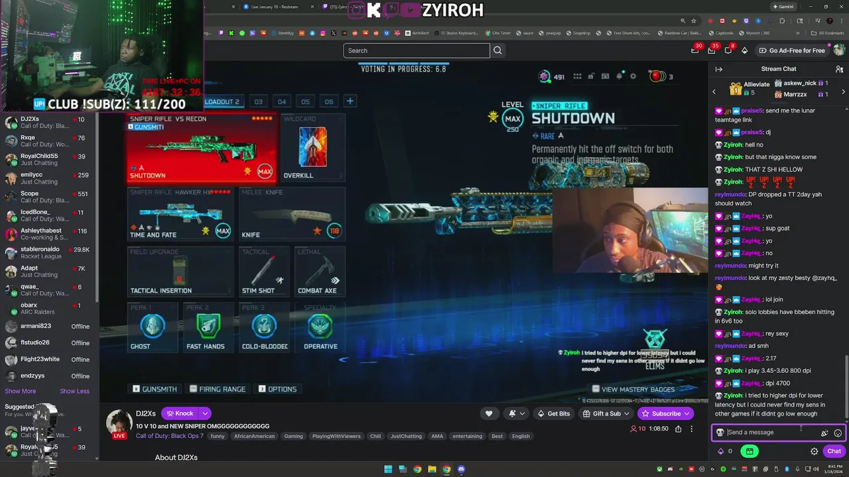The image size is (849, 477).
Task: Click Show More in followed channels
Action: point(20,391)
